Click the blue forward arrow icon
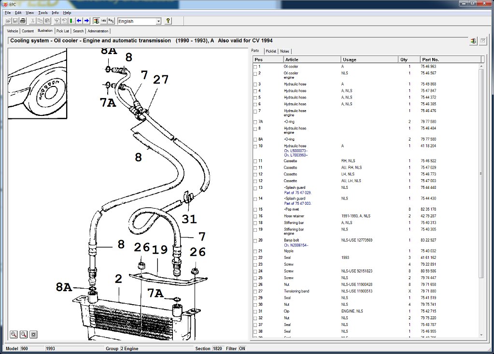The width and height of the screenshot is (494, 354). tap(86, 21)
